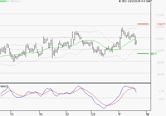
Task: Click the 10000 price axis label
Action: coord(160,51)
